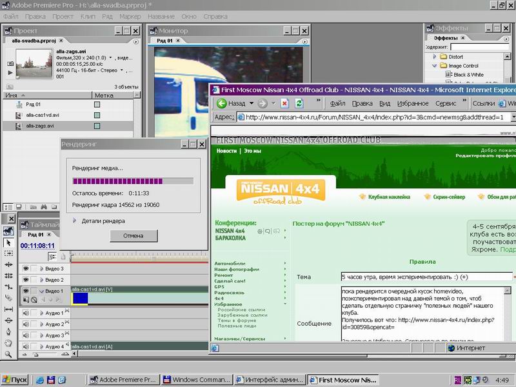
Task: Mute the Аудио 4 track
Action: (26, 346)
